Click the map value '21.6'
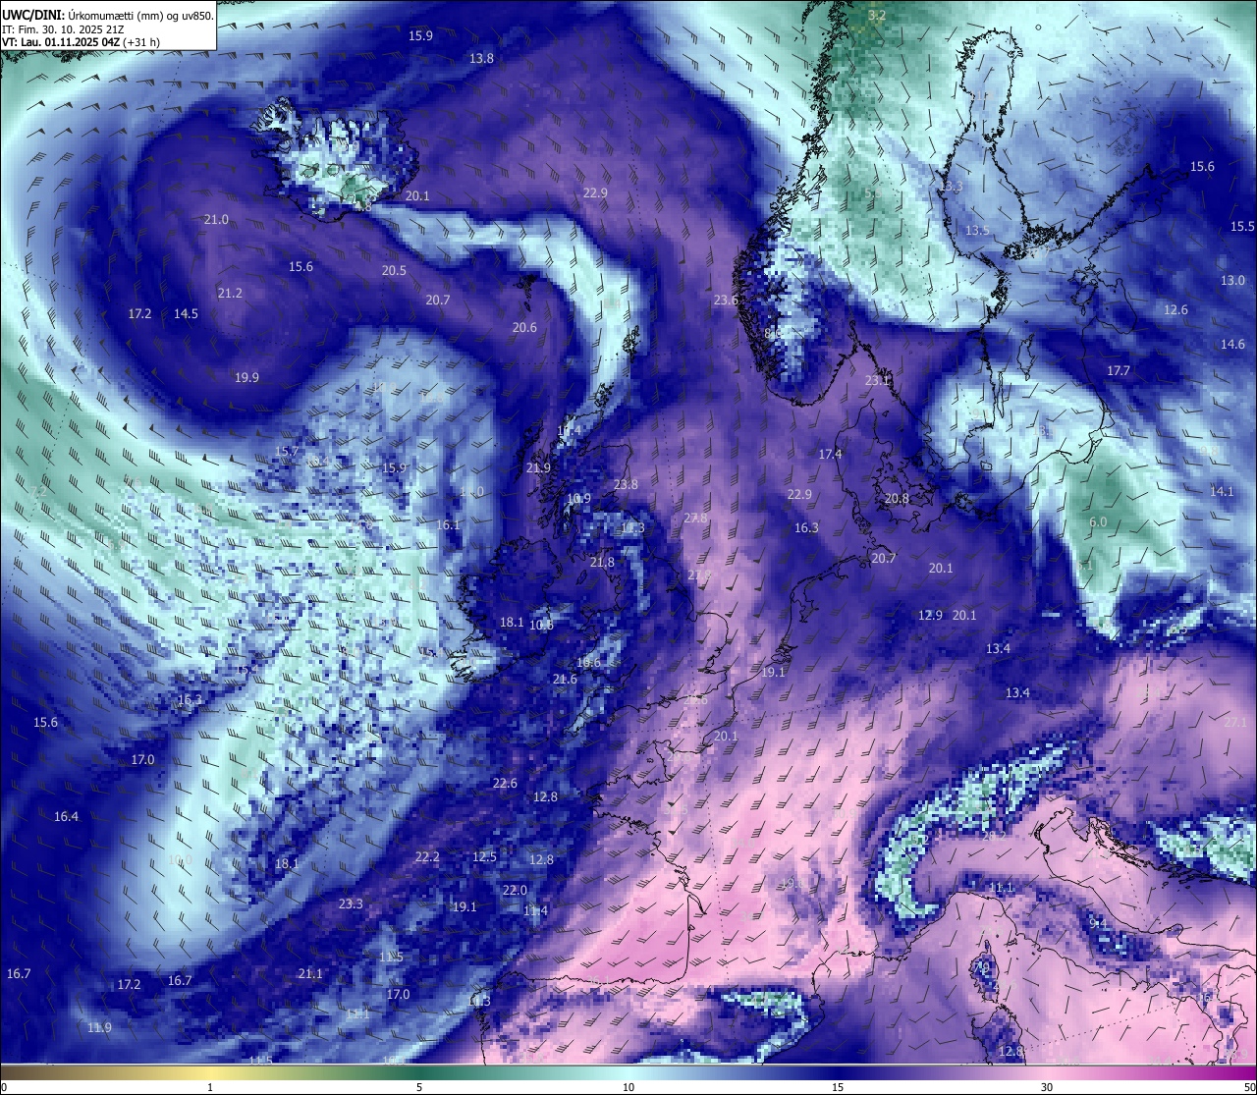 pos(565,680)
